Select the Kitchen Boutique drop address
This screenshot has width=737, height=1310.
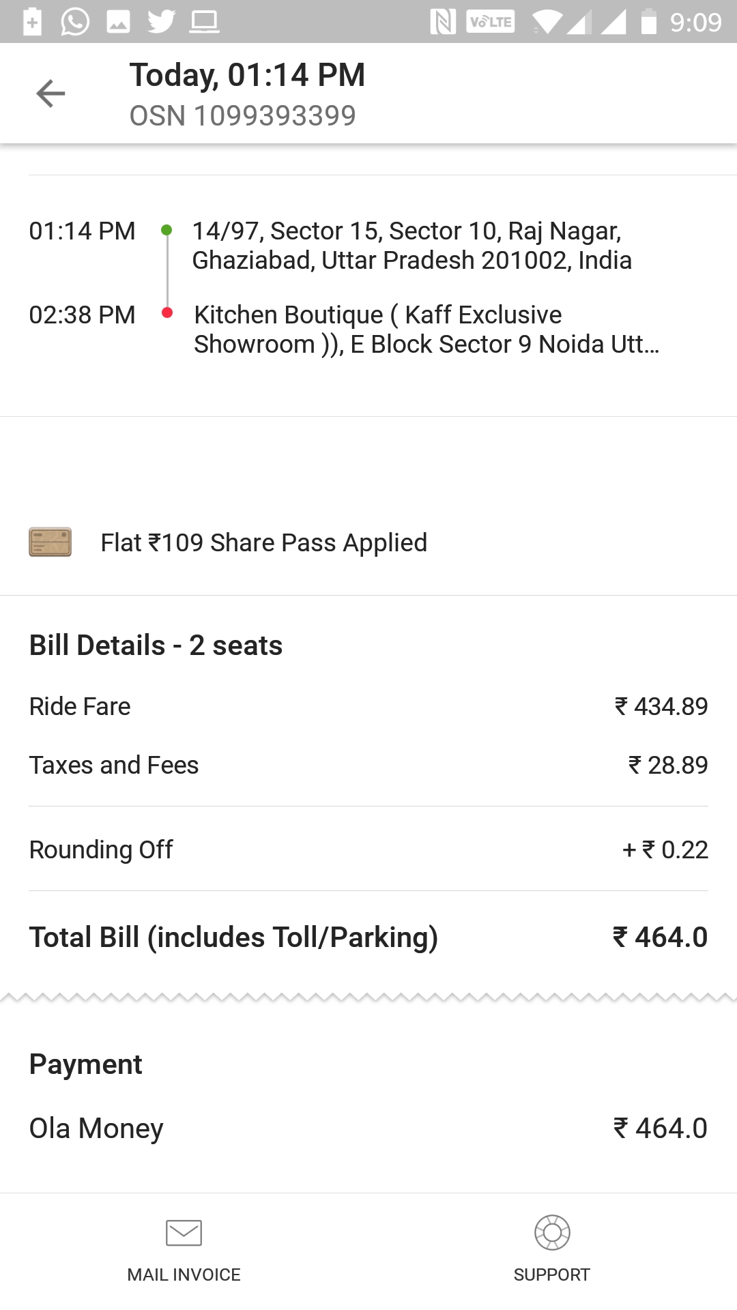pos(426,330)
